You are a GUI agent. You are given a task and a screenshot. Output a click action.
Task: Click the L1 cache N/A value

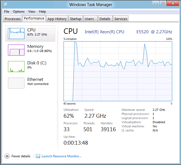click(155, 130)
